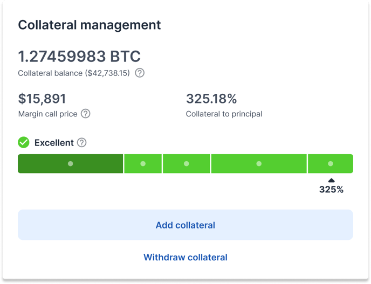Open help icon beside Collateral balance
Screen dimensions: 371x284
tap(140, 73)
